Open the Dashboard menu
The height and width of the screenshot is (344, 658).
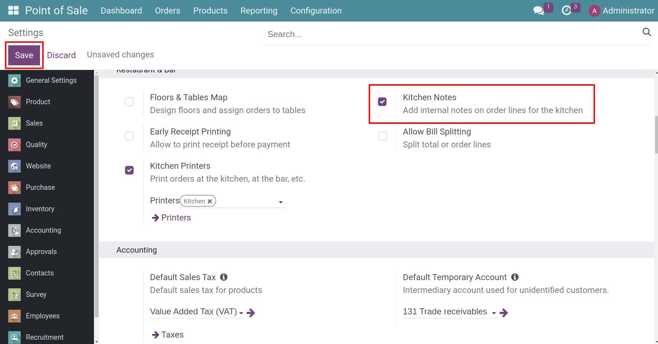[121, 11]
